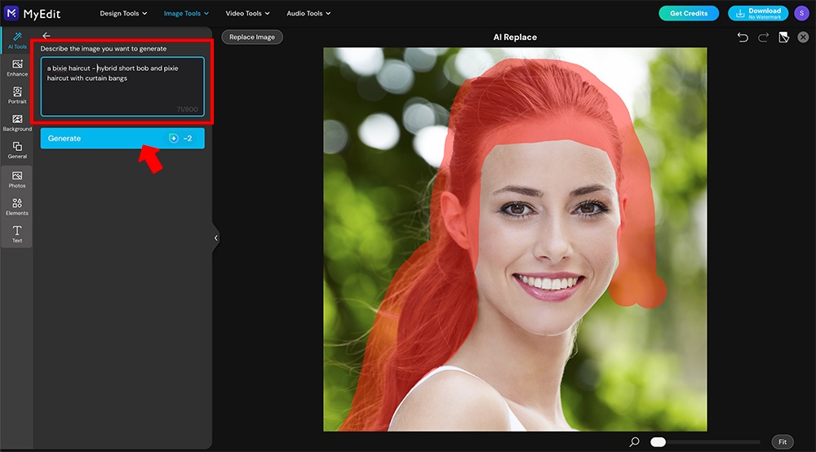
Task: Select the Text tool
Action: tap(17, 234)
